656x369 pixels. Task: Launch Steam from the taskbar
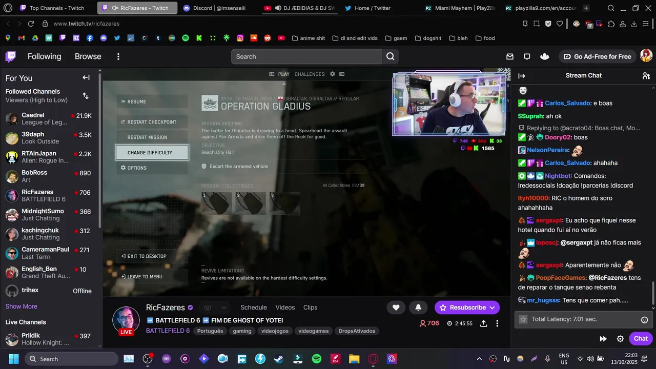[x=279, y=359]
